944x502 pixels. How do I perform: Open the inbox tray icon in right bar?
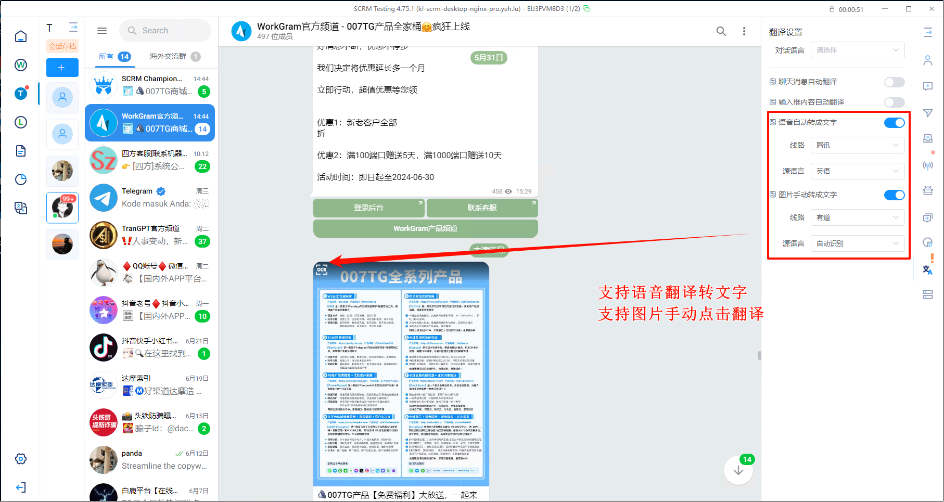click(x=928, y=138)
